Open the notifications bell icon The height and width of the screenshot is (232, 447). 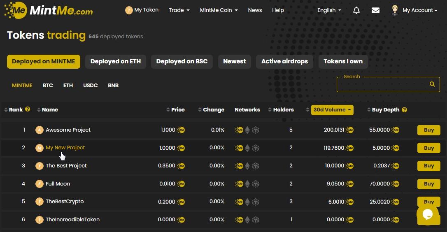tap(356, 10)
